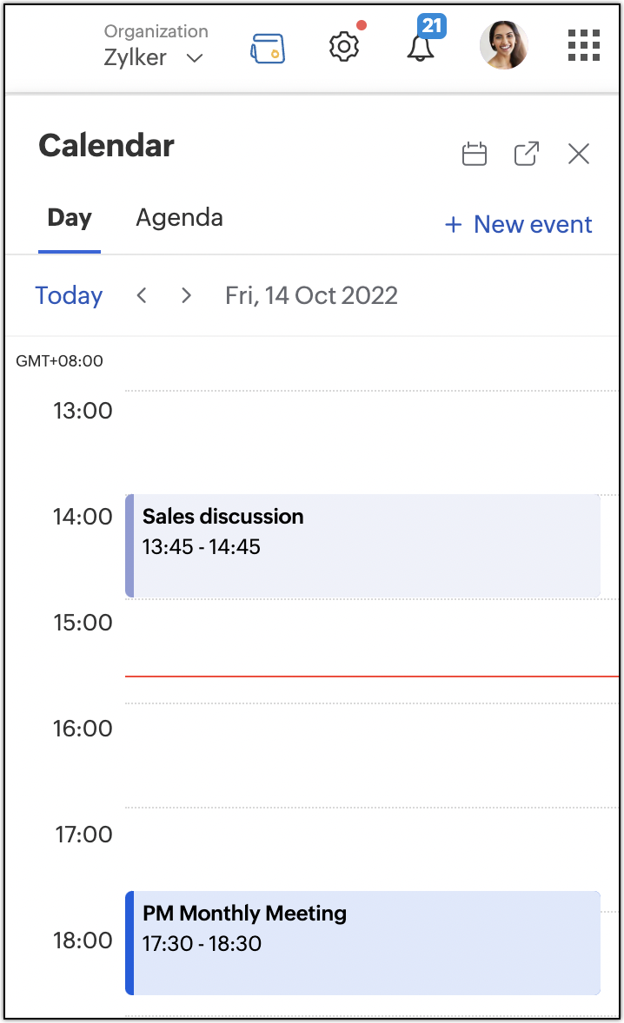
Task: Click the small calendar icon beside the title
Action: (x=475, y=155)
